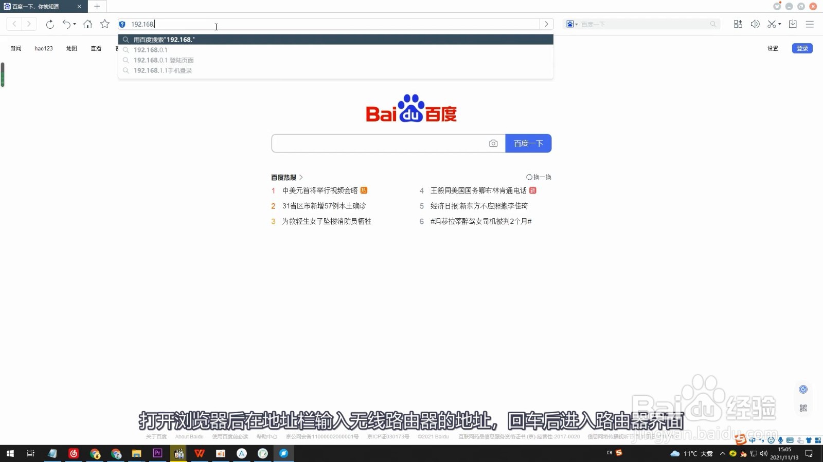Open the extensions grid icon
The image size is (823, 462).
(738, 24)
